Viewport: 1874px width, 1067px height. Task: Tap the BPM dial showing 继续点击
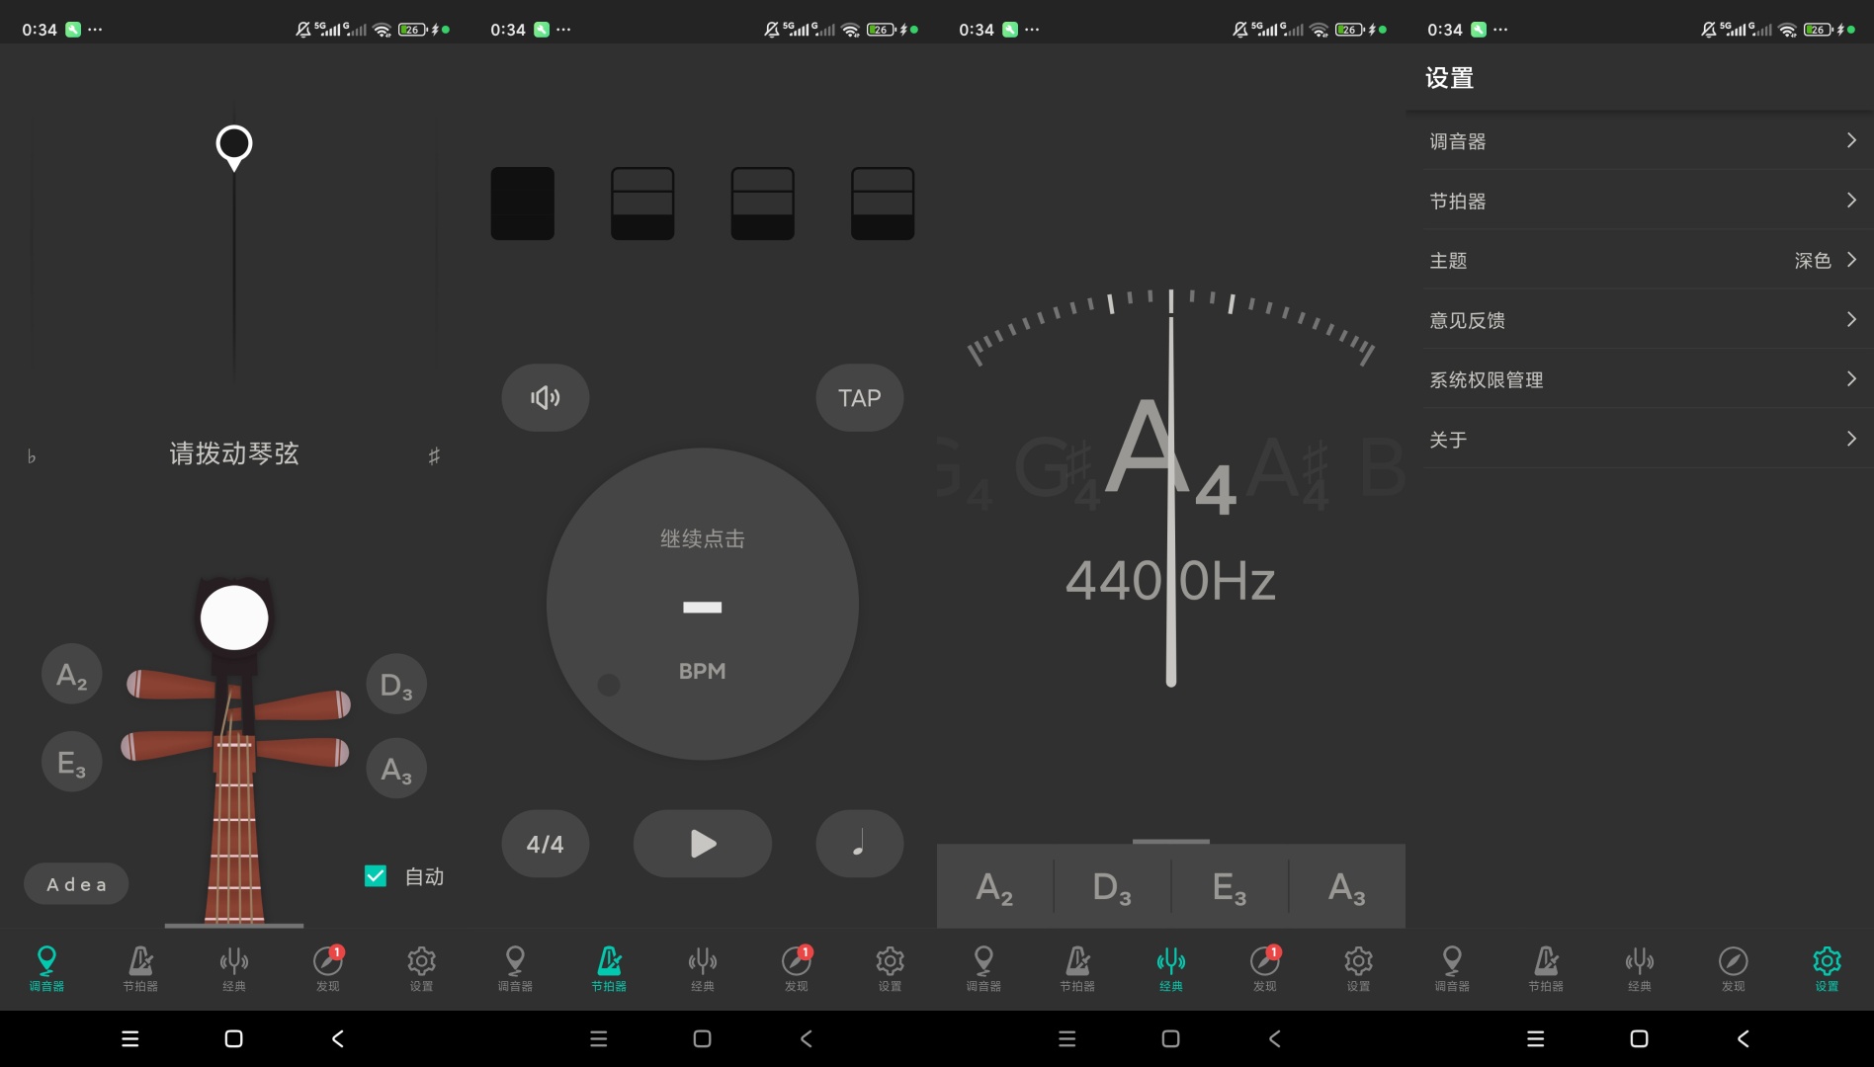coord(702,605)
